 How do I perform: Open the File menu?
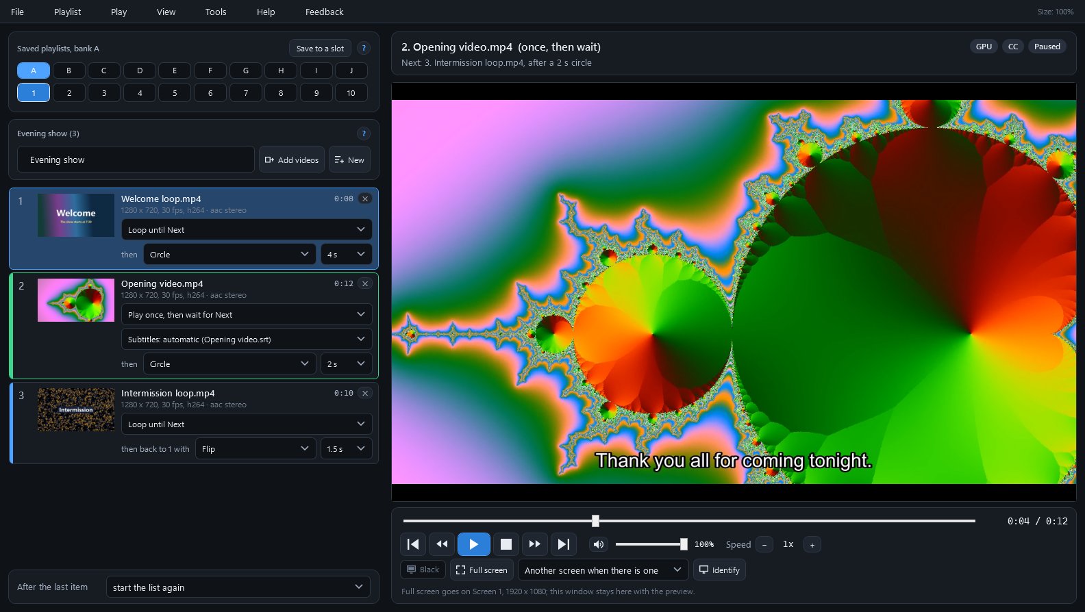point(18,12)
